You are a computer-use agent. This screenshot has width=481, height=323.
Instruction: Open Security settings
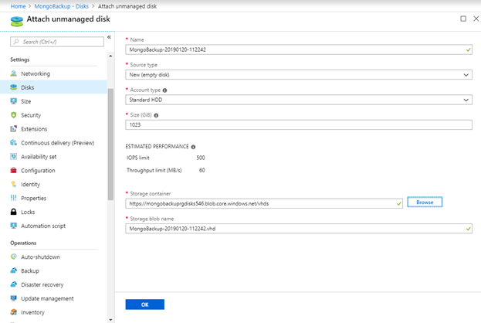(31, 115)
